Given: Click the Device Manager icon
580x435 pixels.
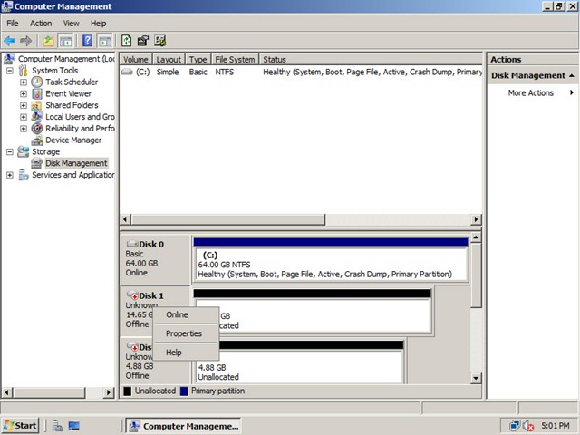Looking at the screenshot, I should pyautogui.click(x=36, y=140).
